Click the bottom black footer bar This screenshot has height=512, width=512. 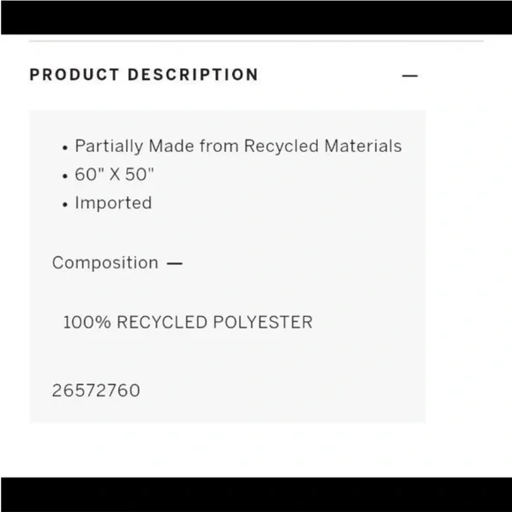[x=256, y=494]
